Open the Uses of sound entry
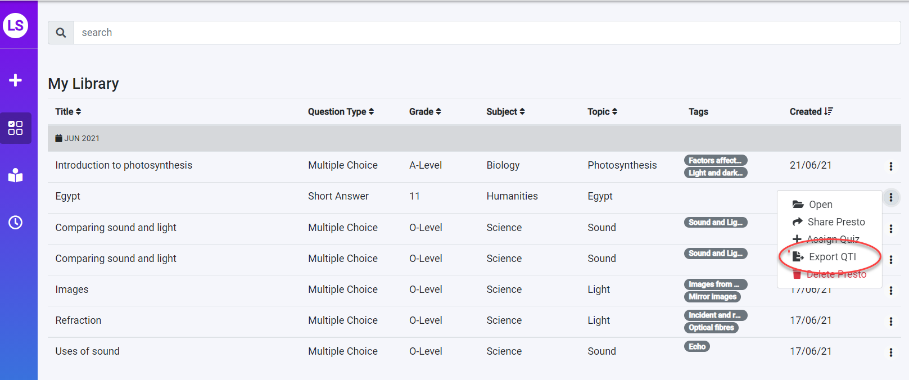909x380 pixels. click(87, 351)
